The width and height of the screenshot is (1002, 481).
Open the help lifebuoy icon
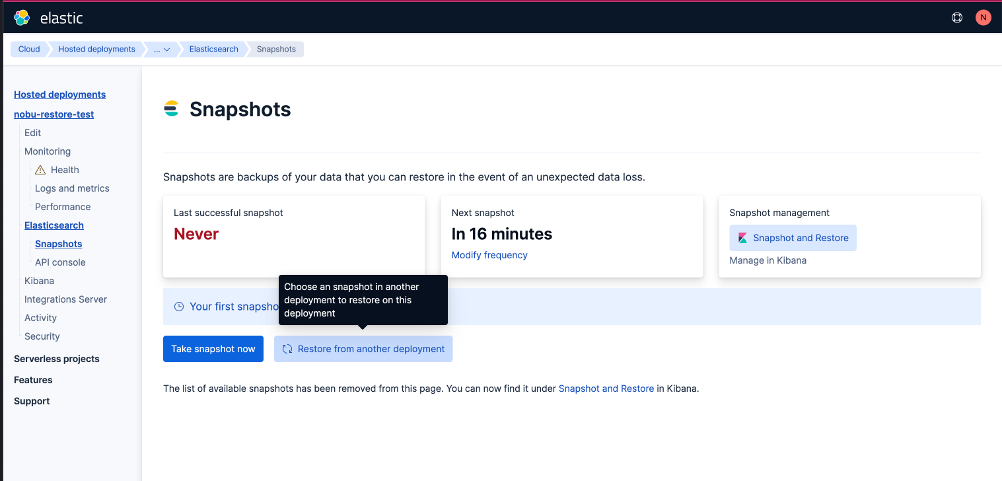(957, 18)
